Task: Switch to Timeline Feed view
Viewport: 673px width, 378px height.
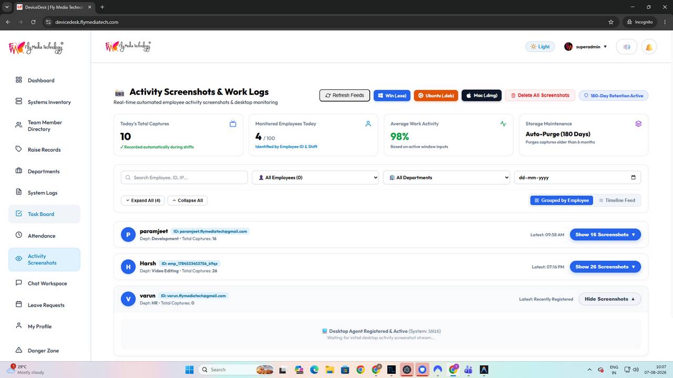Action: [x=617, y=200]
